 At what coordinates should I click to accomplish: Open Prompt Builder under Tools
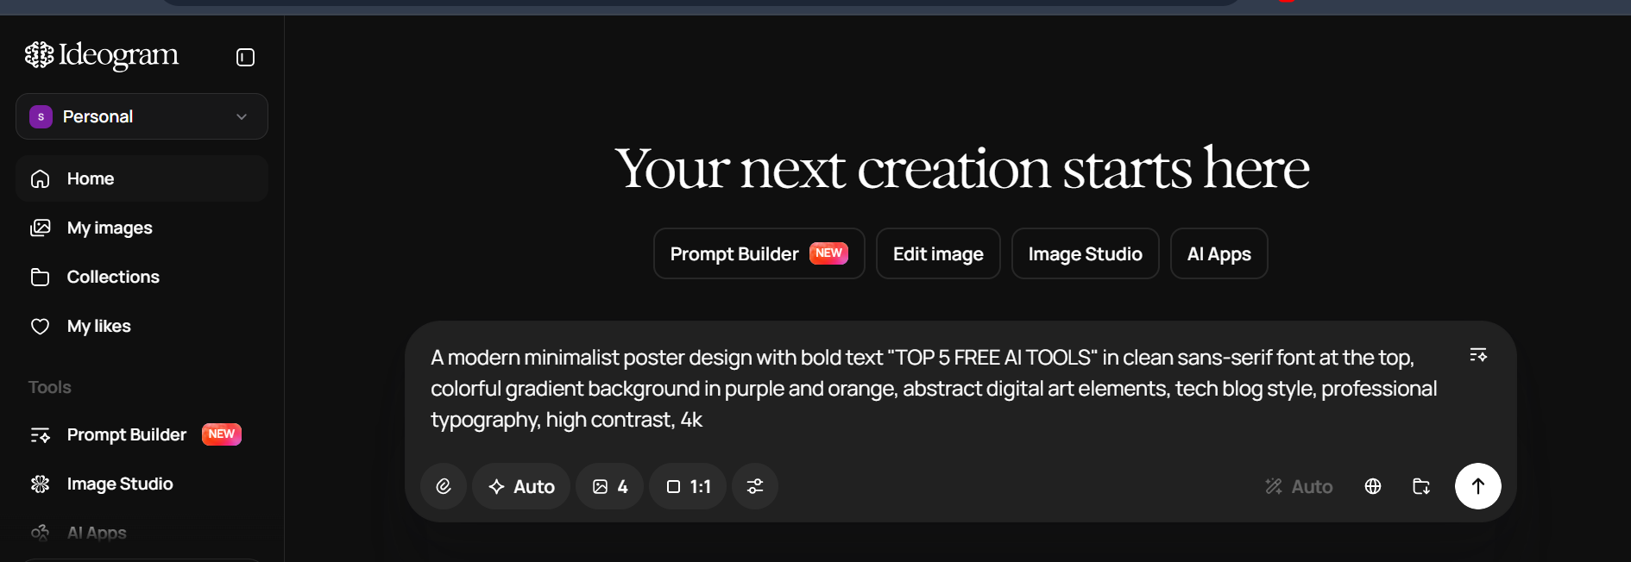pyautogui.click(x=142, y=434)
